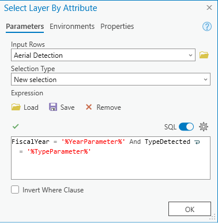Check the Invert Where Clause checkbox
218x223 pixels.
(15, 189)
